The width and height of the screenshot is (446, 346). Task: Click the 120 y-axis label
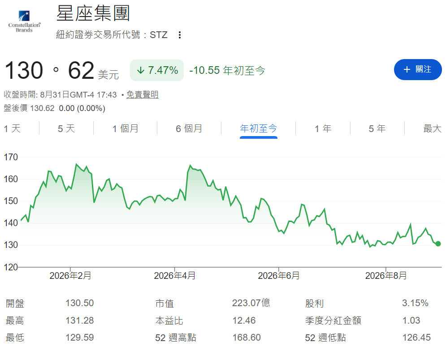coord(11,267)
